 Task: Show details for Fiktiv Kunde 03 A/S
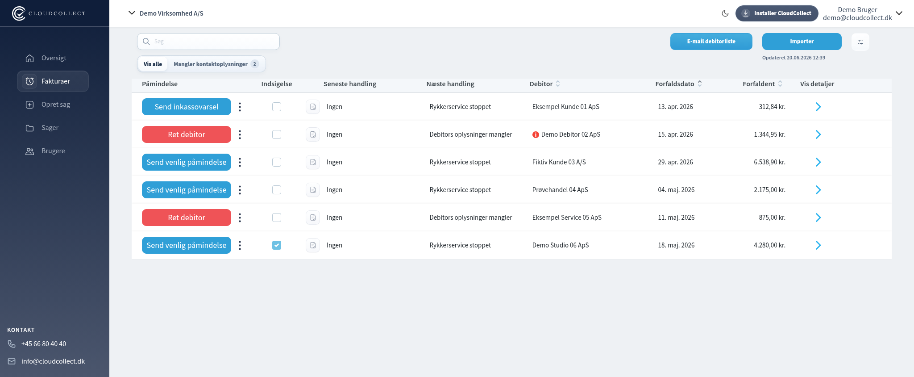click(x=818, y=162)
